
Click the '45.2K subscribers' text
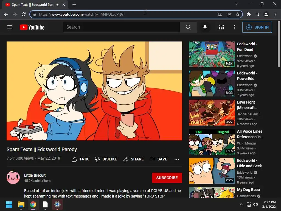tap(37, 181)
